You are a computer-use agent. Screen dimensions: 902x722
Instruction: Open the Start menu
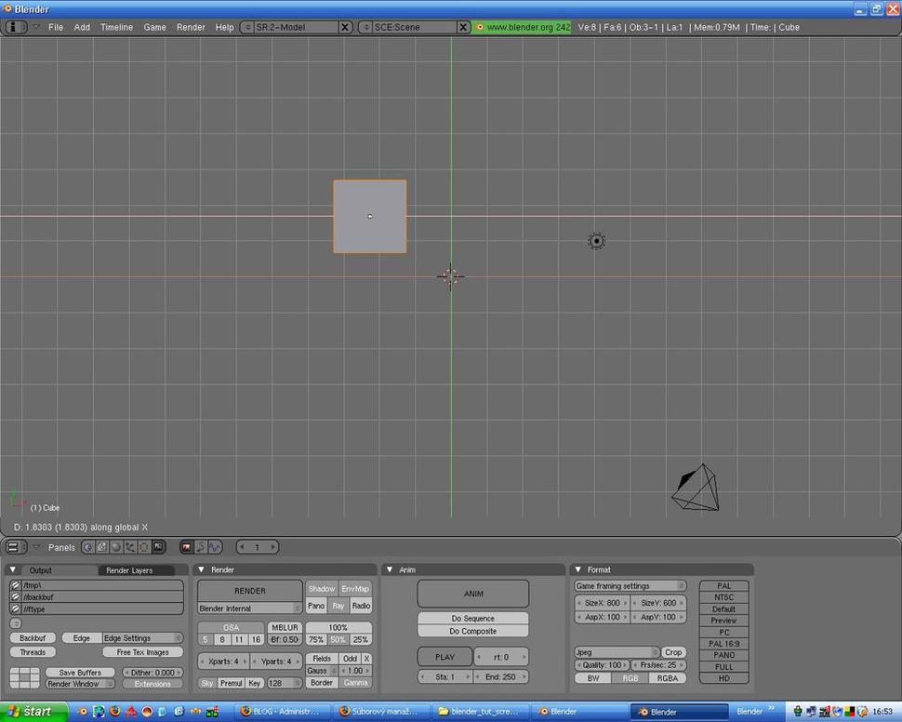click(32, 712)
